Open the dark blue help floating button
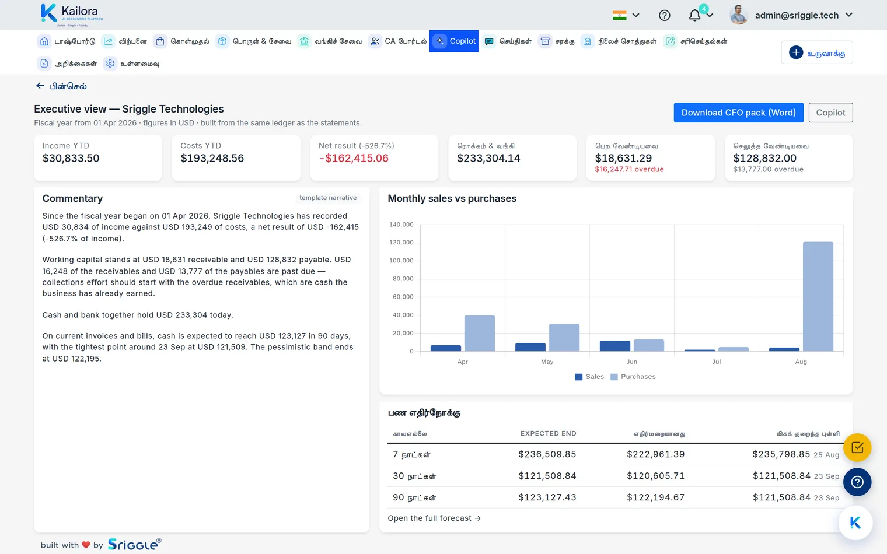Screen dimensions: 887x554 pyautogui.click(x=857, y=482)
